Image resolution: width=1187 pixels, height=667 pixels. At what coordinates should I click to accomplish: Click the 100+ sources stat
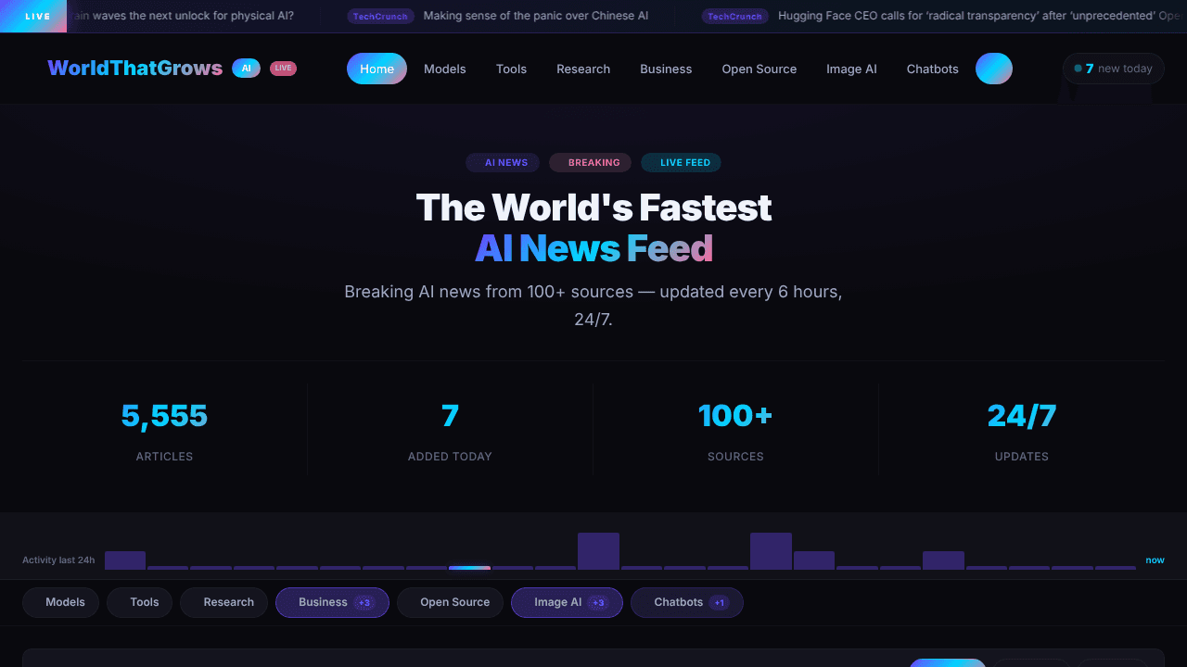point(735,416)
